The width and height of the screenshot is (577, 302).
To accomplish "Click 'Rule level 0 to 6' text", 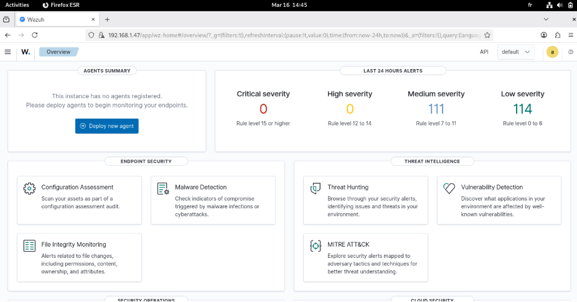I will point(523,124).
